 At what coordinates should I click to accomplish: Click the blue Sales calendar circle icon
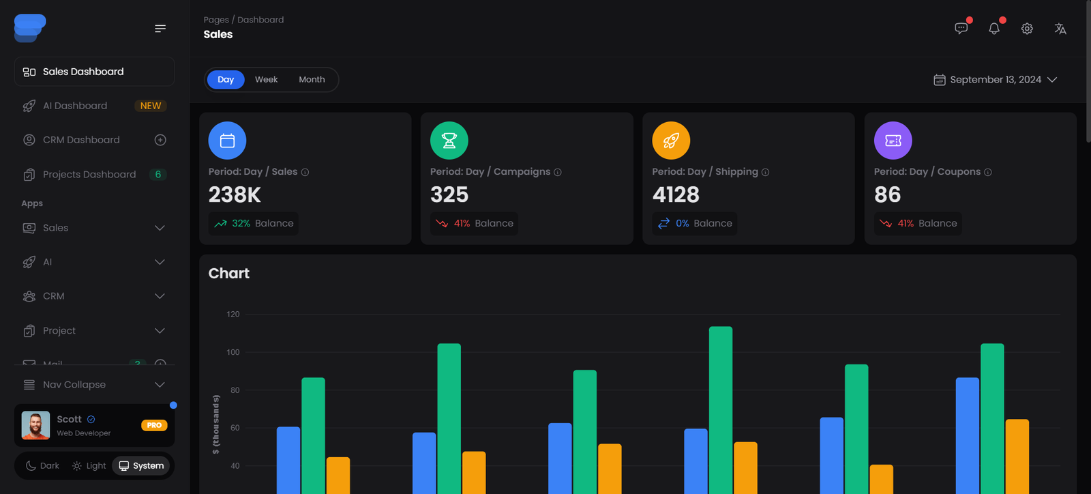point(227,141)
